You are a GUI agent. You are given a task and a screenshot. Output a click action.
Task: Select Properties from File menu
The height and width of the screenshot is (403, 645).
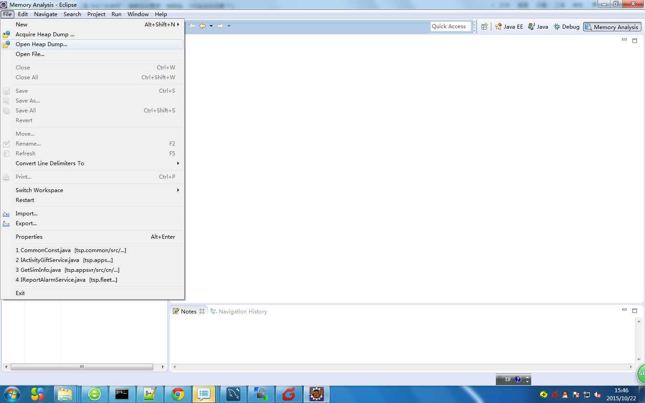click(x=92, y=237)
